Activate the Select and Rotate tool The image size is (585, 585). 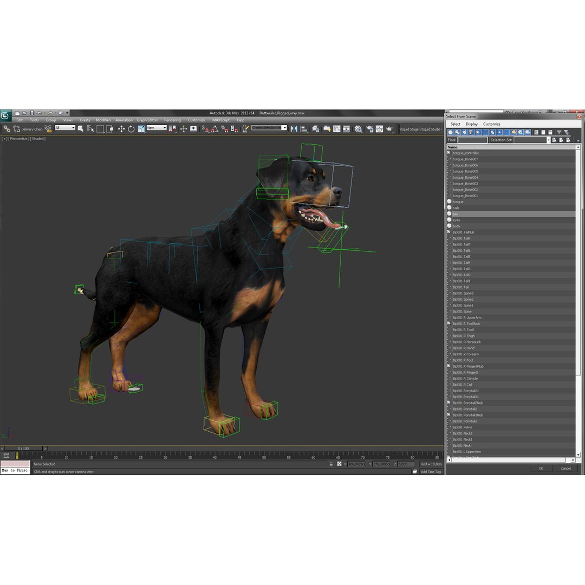[131, 129]
